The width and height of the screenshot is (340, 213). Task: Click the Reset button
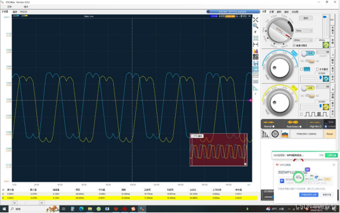329,134
